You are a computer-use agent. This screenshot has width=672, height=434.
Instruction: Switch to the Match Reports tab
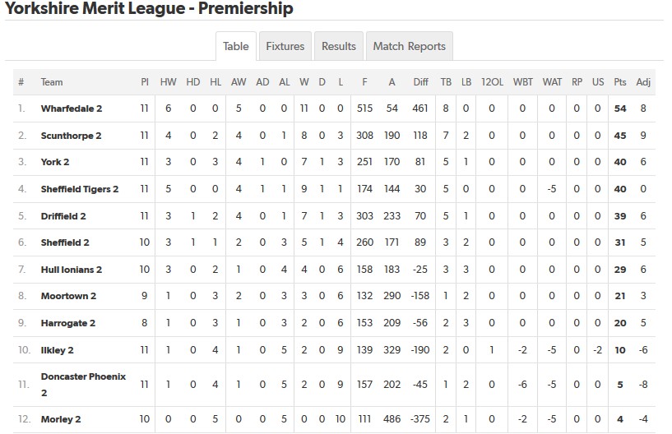pyautogui.click(x=409, y=47)
